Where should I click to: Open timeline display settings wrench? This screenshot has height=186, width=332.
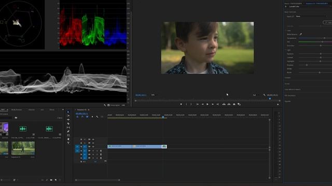[97, 117]
